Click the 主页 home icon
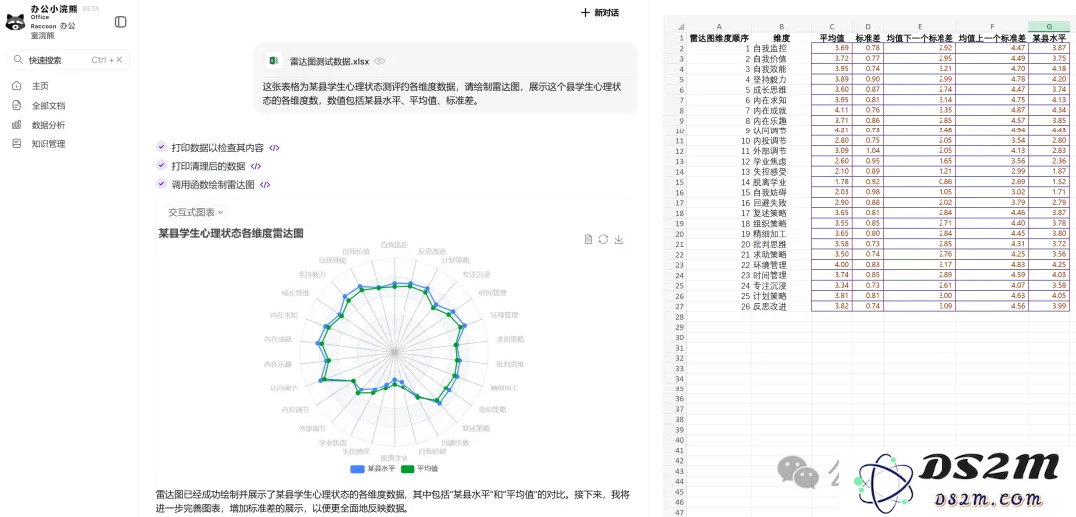The height and width of the screenshot is (517, 1076). [17, 86]
